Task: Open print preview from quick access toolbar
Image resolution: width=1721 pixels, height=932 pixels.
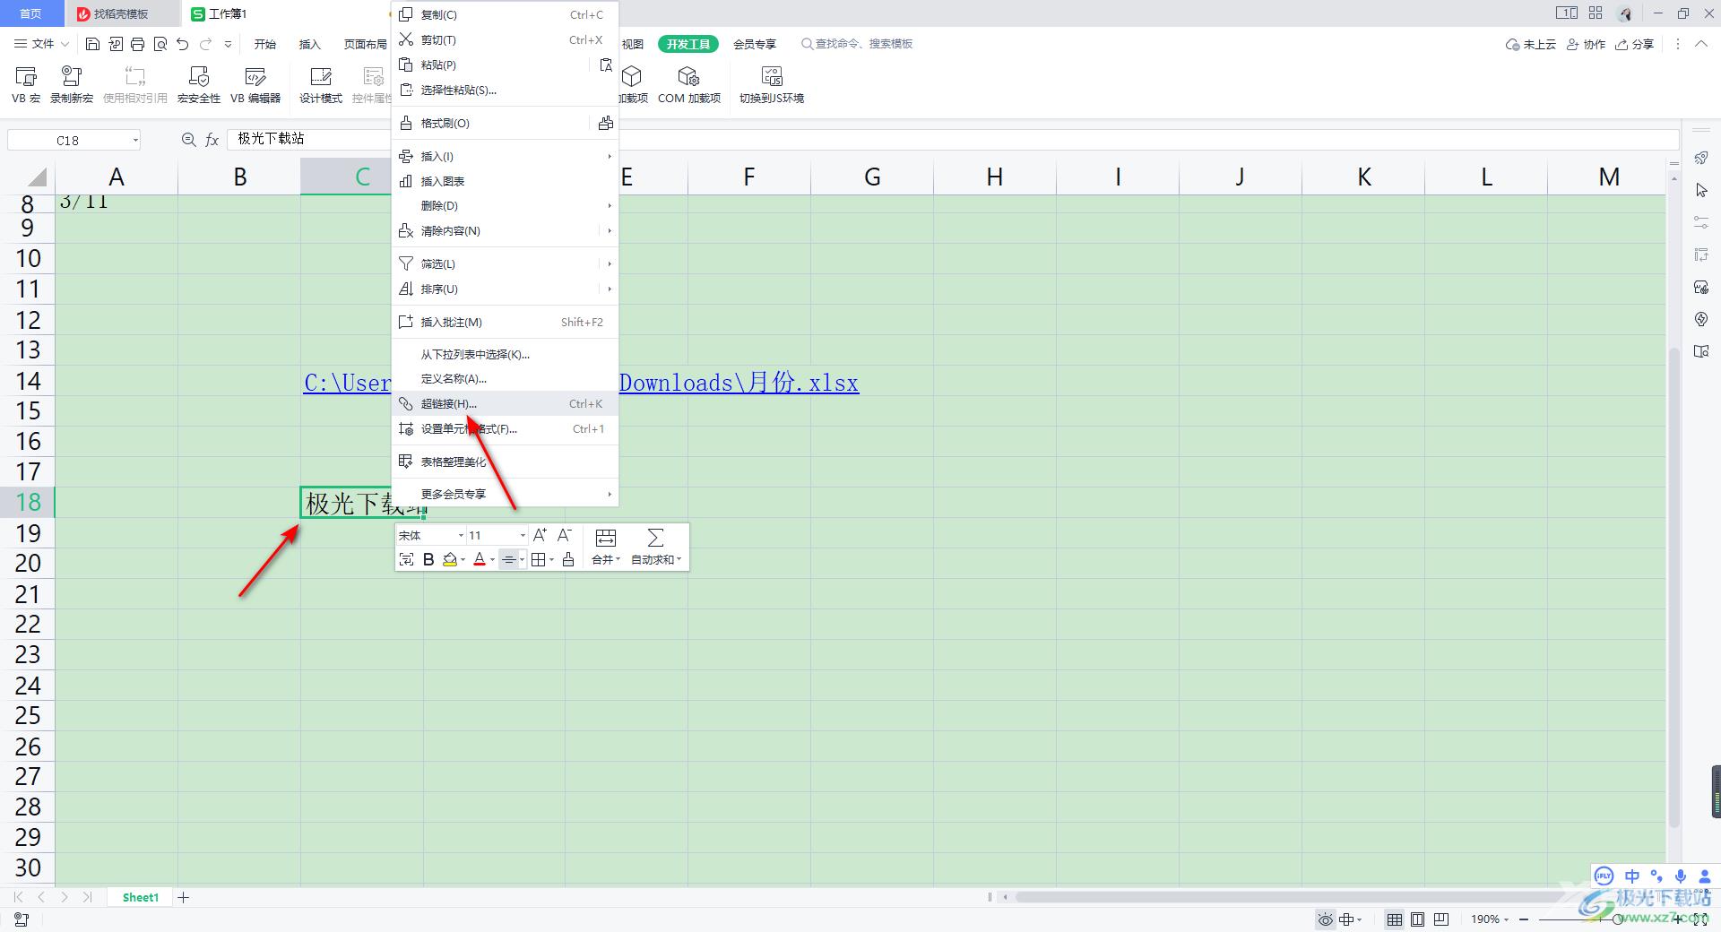Action: (x=160, y=44)
